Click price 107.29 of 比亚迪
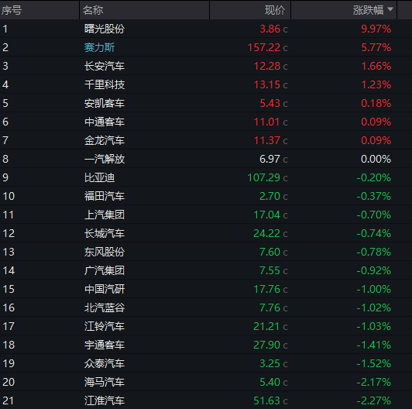Screen dimensions: 412x409 click(x=264, y=177)
